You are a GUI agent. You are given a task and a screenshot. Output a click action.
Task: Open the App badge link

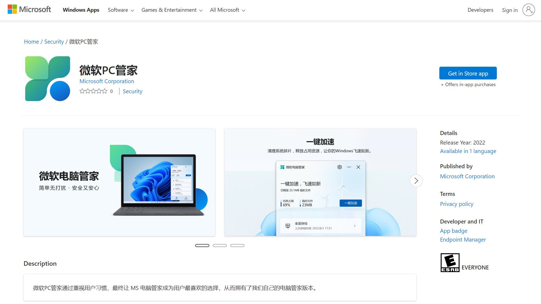tap(454, 231)
